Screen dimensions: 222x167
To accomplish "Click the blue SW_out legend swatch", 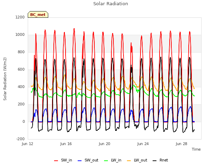I will pos(80,161).
